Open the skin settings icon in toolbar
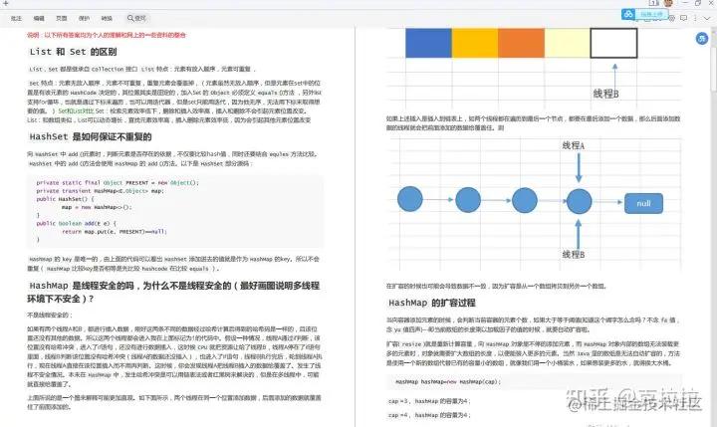This screenshot has width=717, height=427. [672, 18]
